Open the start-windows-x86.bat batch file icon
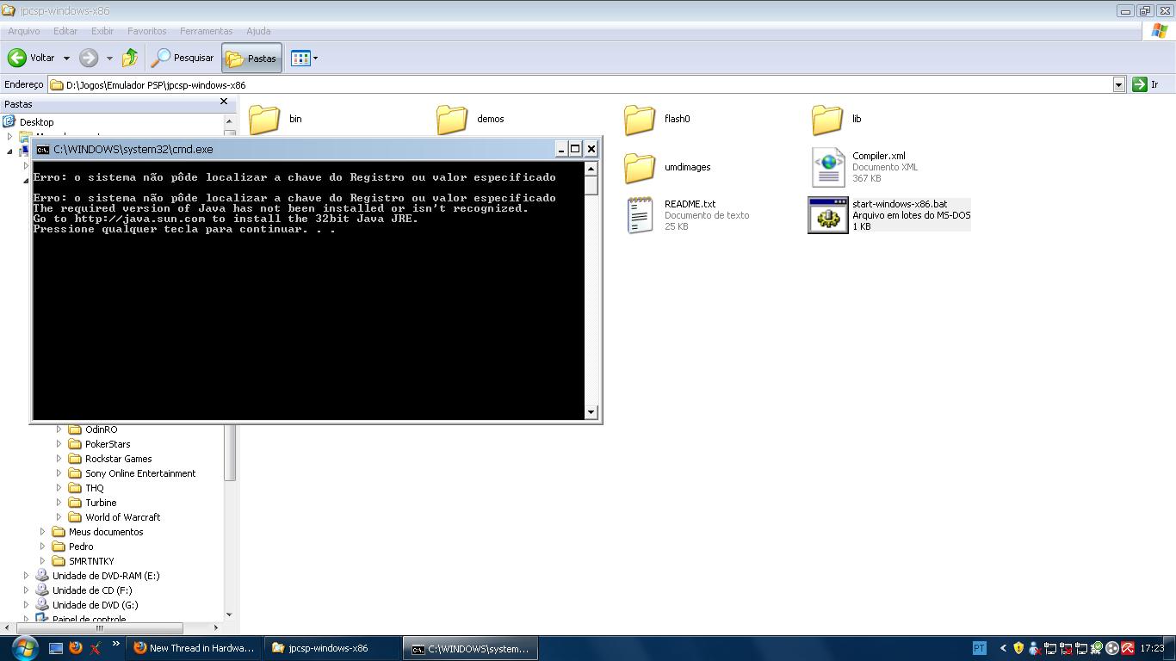Image resolution: width=1176 pixels, height=661 pixels. coord(827,215)
